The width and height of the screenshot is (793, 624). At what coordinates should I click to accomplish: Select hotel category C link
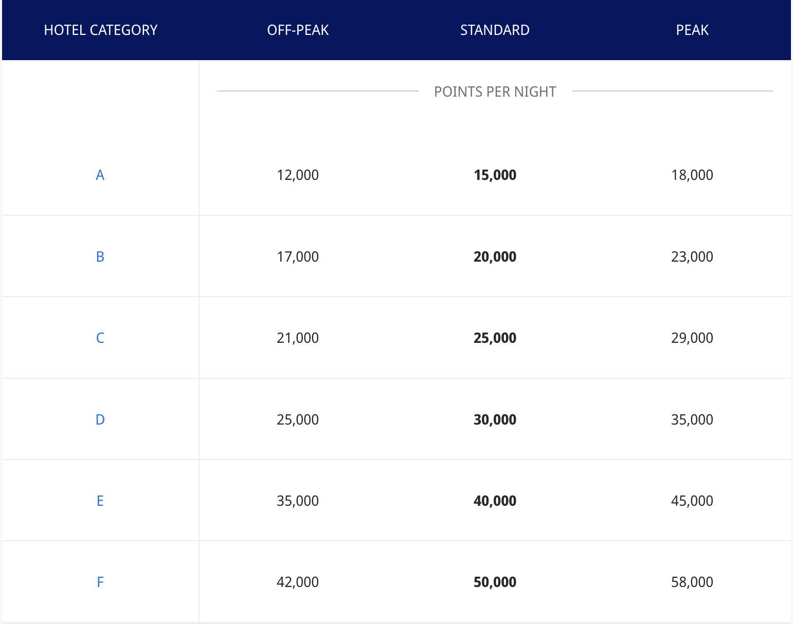click(101, 338)
